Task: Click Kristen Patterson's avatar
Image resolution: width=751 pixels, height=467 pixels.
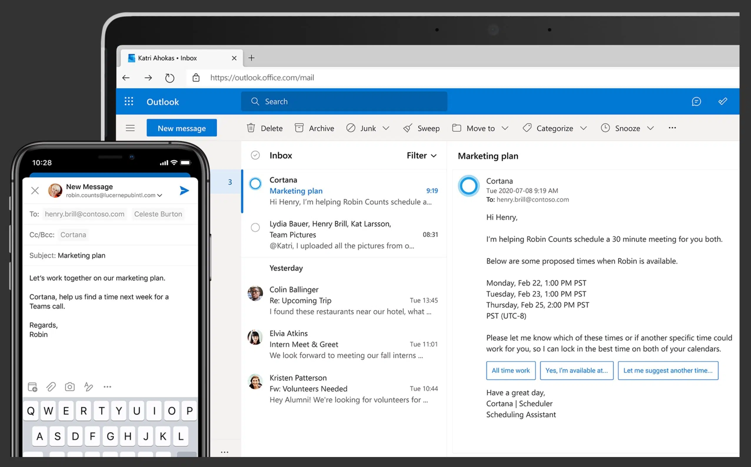Action: coord(255,381)
